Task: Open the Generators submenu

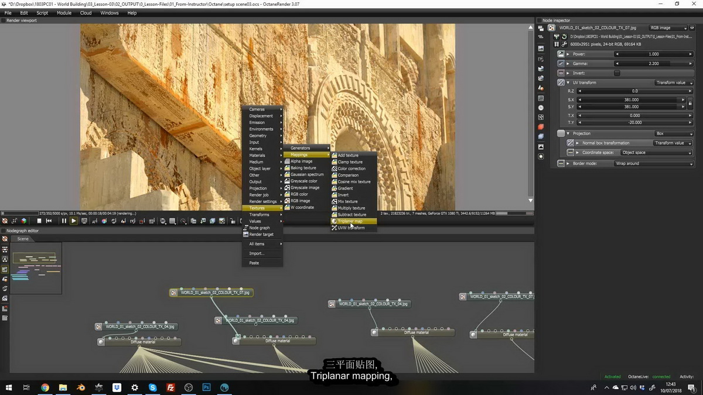Action: click(x=306, y=148)
